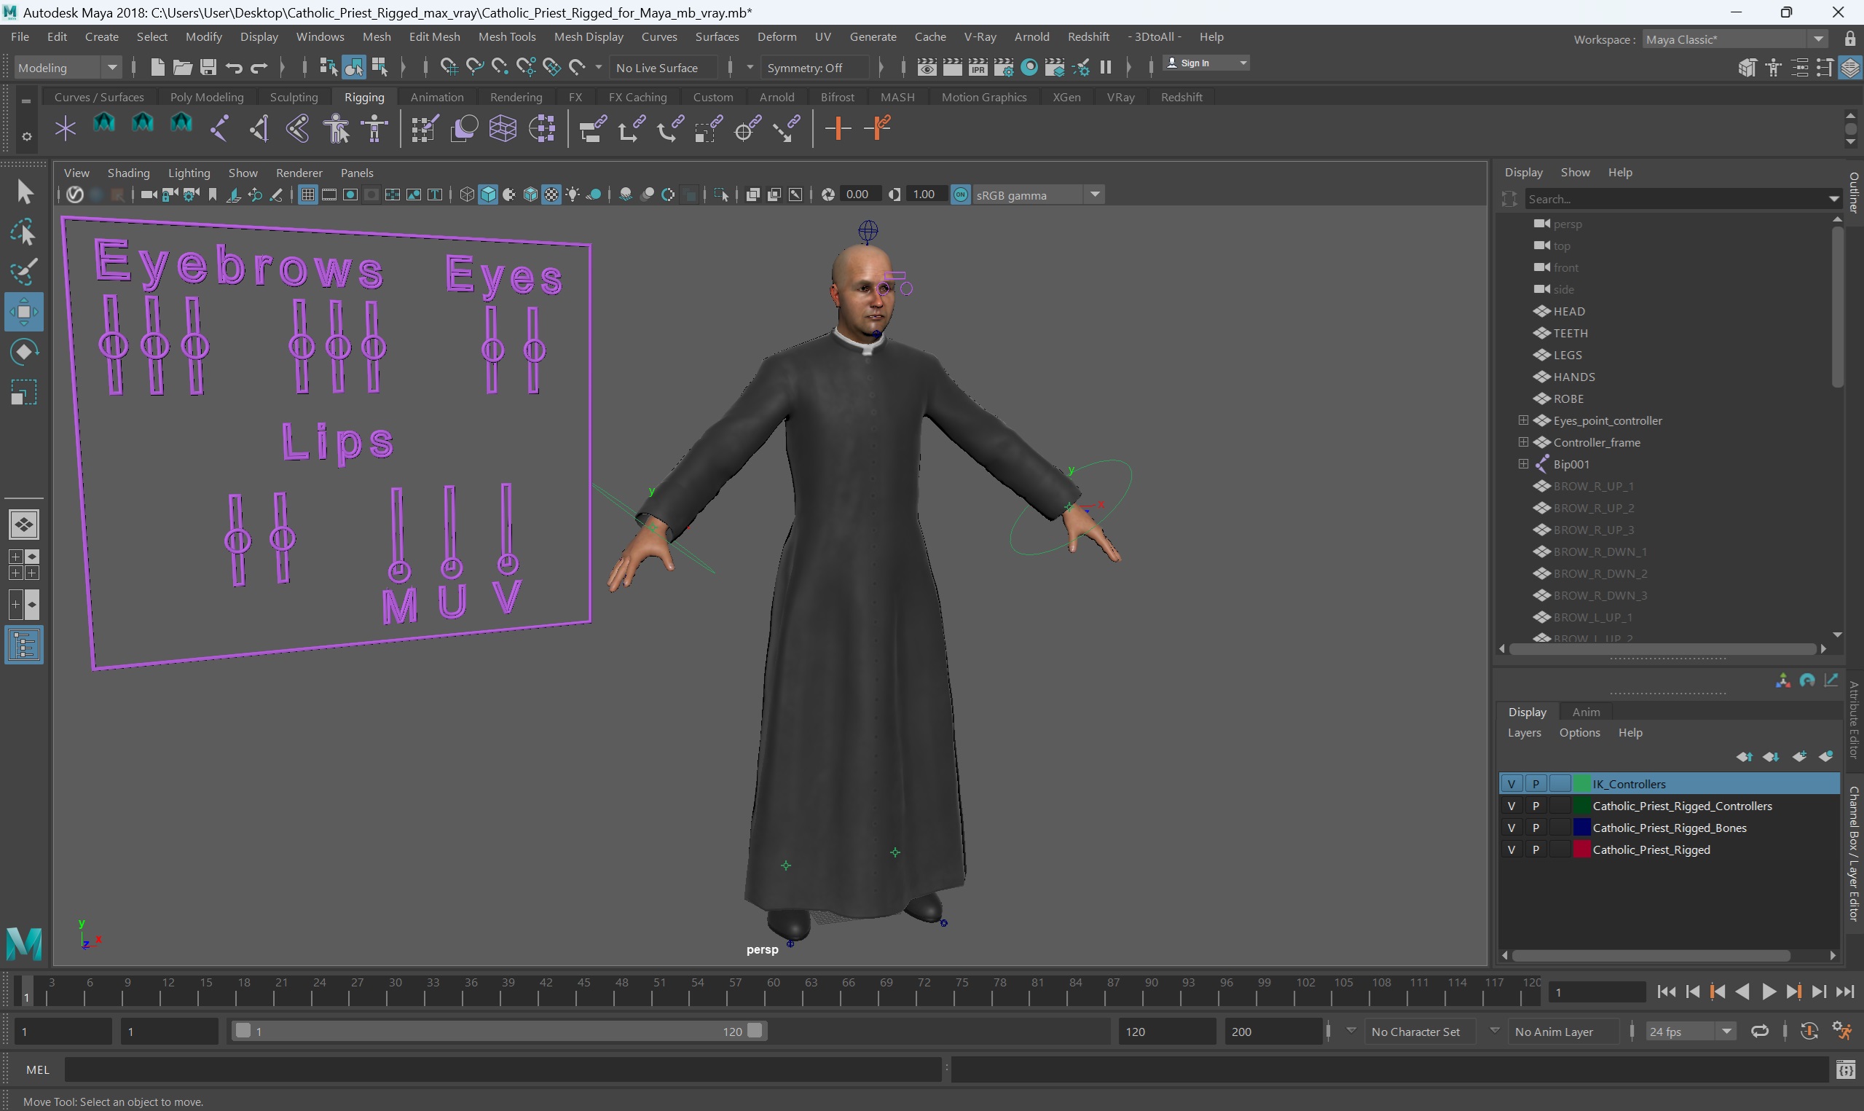Click the Select tool arrow
The image size is (1864, 1111).
[x=24, y=192]
